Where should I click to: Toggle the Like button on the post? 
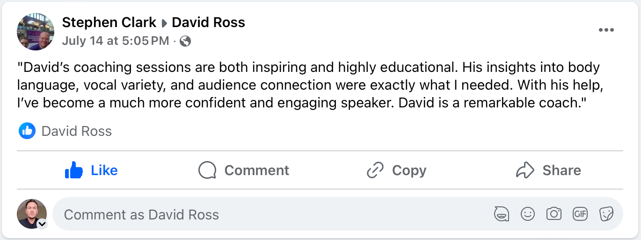[91, 170]
